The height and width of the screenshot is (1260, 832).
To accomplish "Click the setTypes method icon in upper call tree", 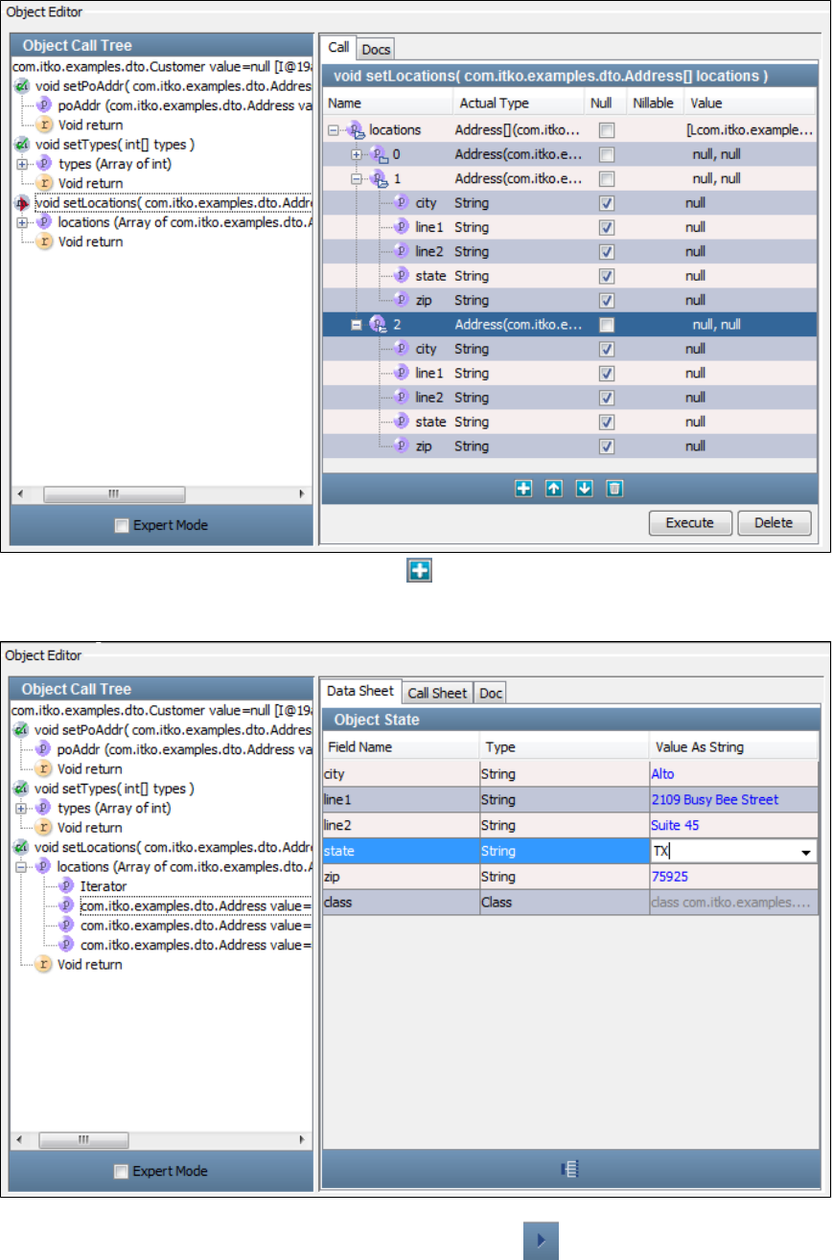I will click(22, 145).
